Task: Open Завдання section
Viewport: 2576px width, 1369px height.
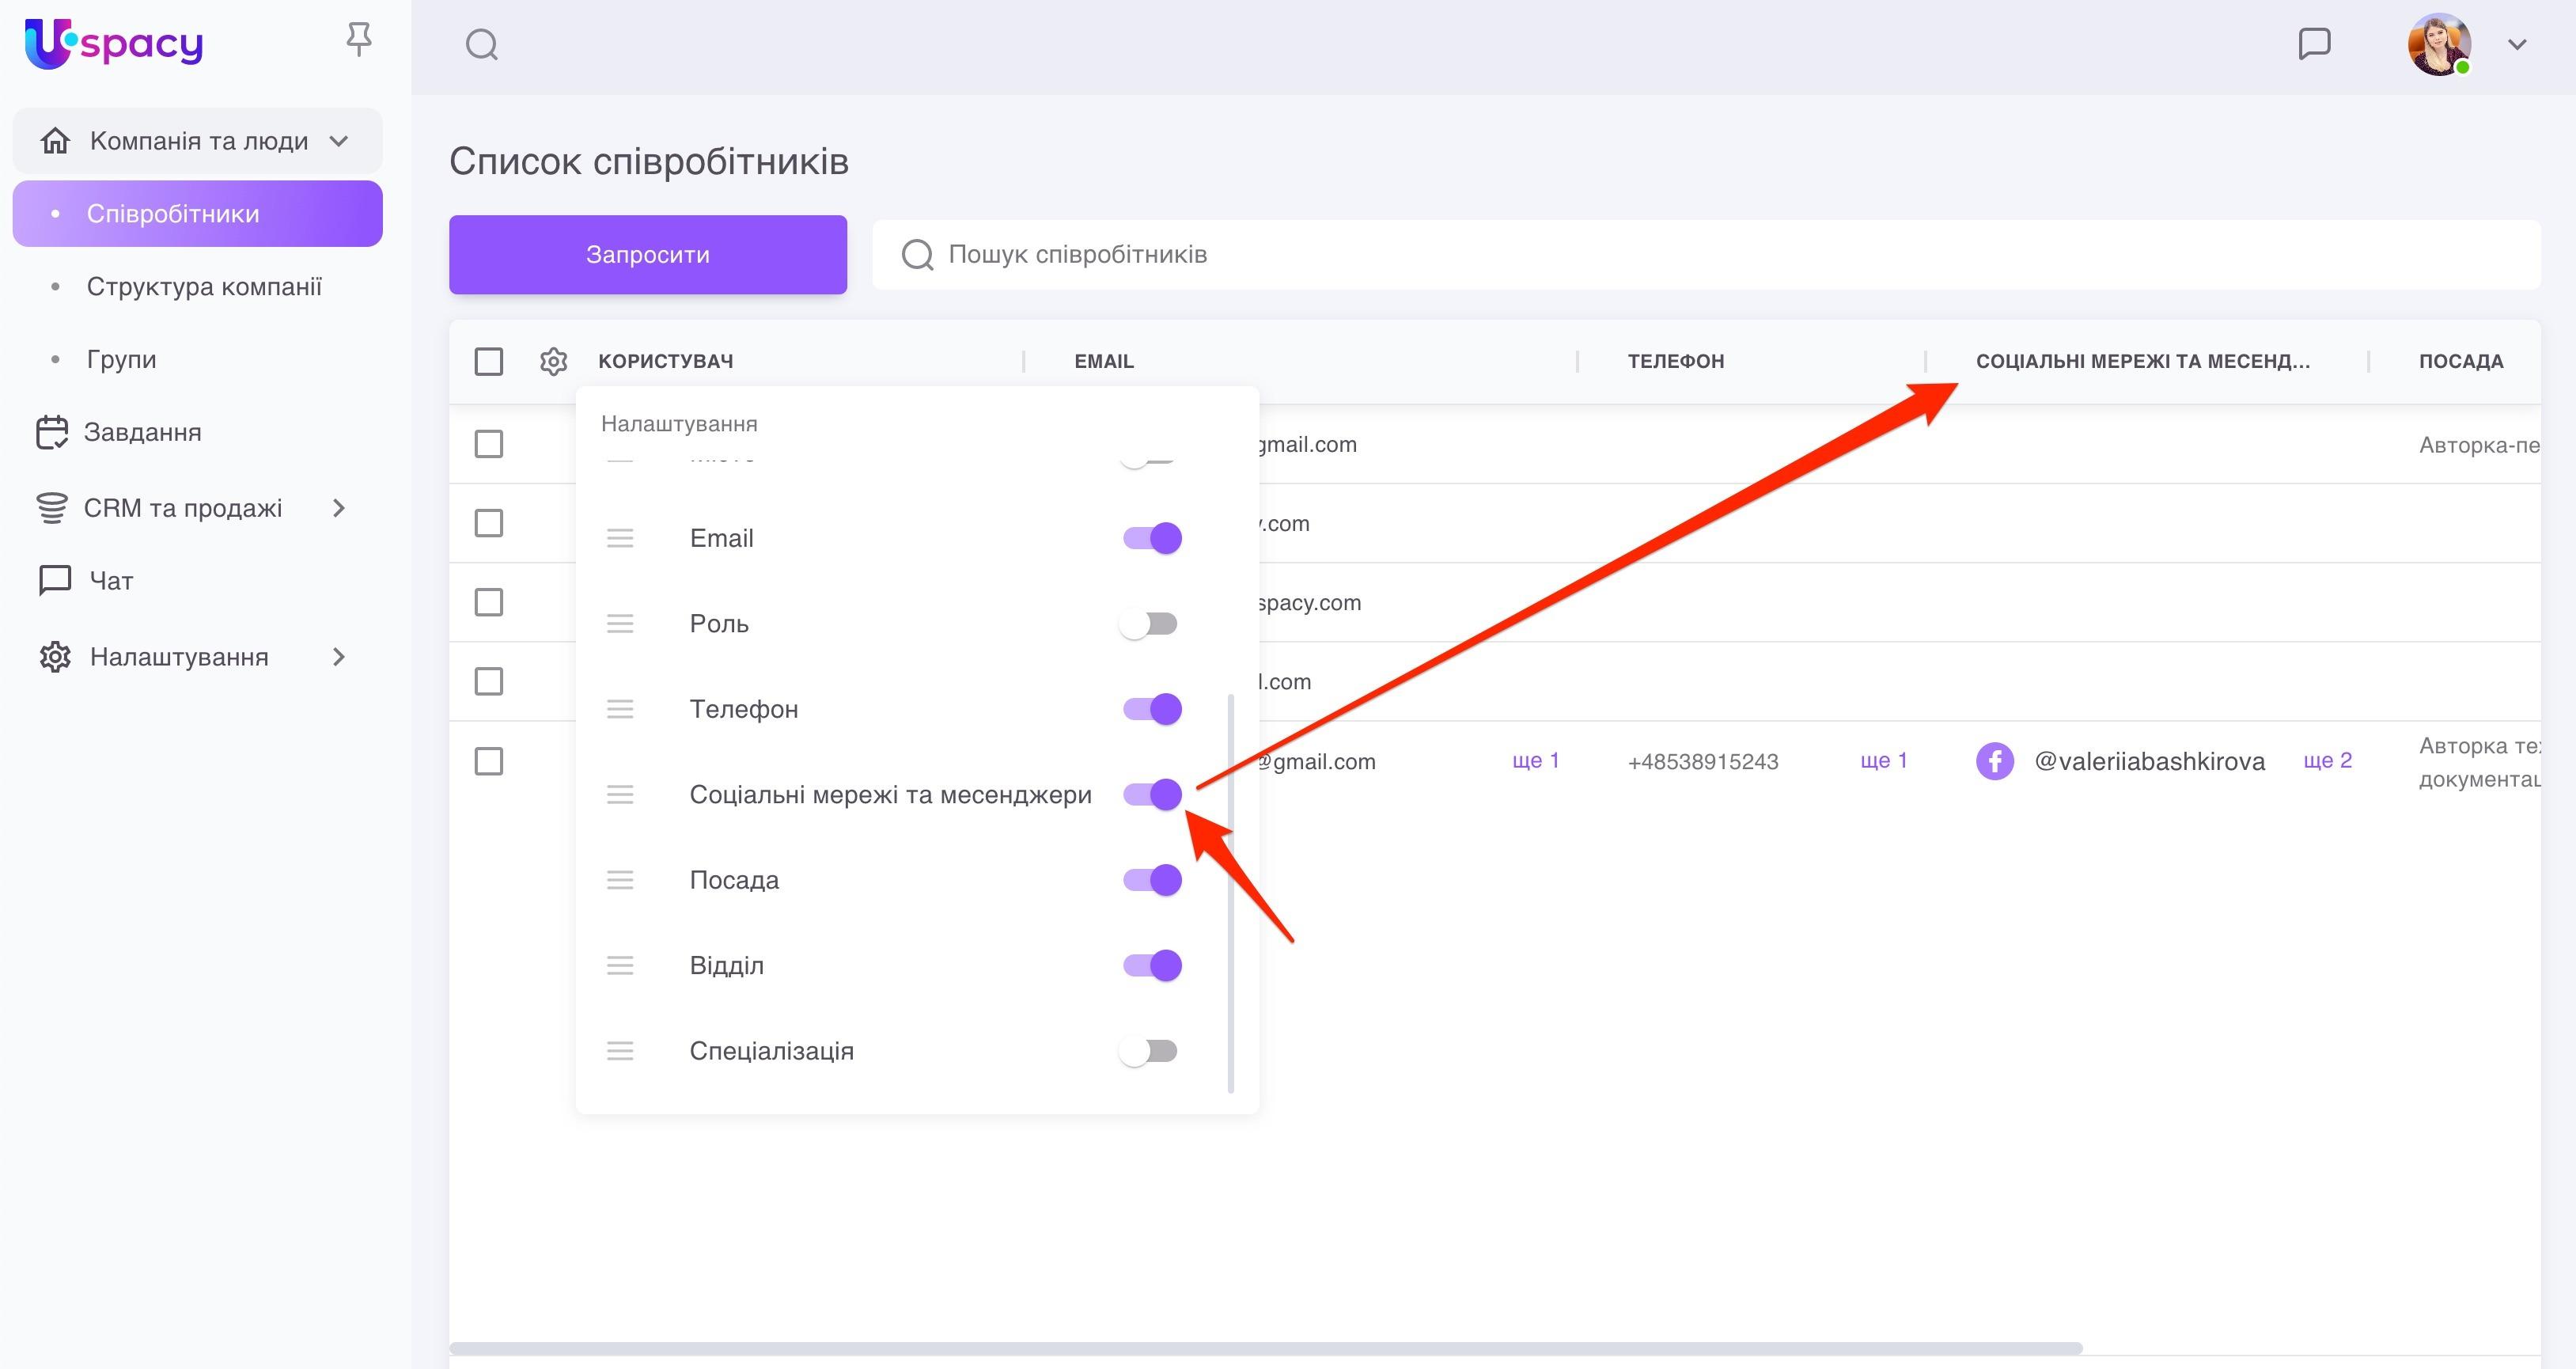Action: [x=142, y=433]
